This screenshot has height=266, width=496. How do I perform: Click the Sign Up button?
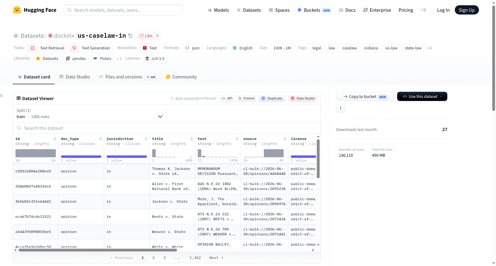tap(467, 10)
